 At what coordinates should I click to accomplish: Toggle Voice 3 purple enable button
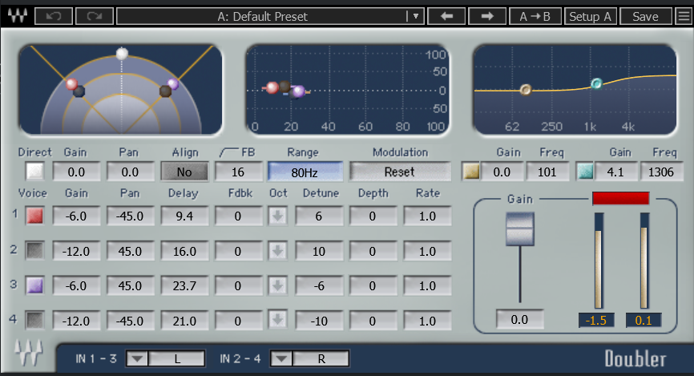coord(34,285)
